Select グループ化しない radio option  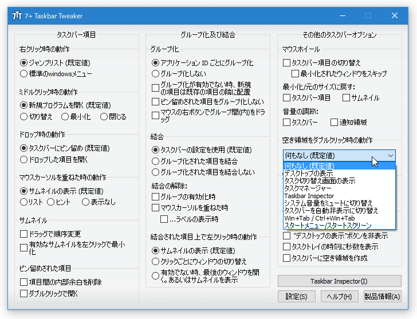(x=155, y=74)
